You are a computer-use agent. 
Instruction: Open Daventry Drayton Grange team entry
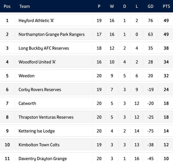pos(43,159)
